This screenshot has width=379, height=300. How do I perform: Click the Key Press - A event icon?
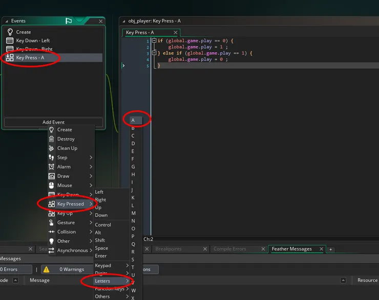coord(10,57)
